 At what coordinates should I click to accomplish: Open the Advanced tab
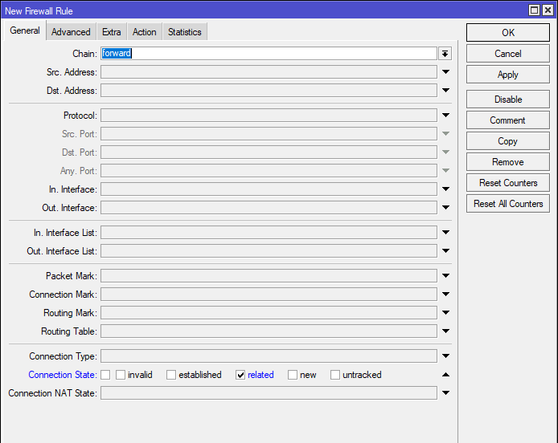coord(71,32)
